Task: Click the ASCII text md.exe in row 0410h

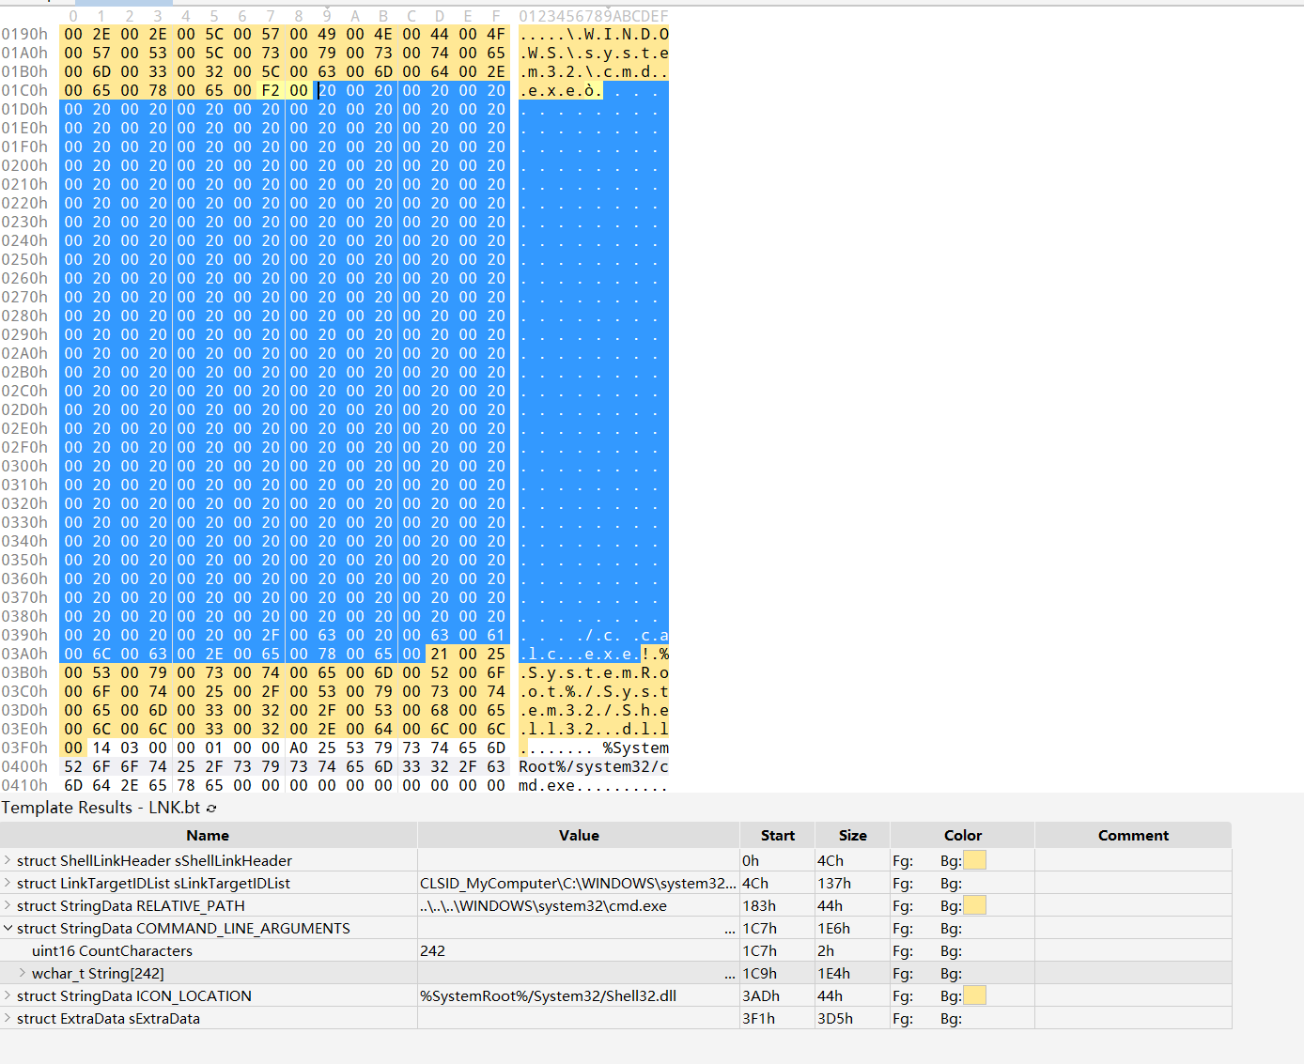Action: coord(547,785)
